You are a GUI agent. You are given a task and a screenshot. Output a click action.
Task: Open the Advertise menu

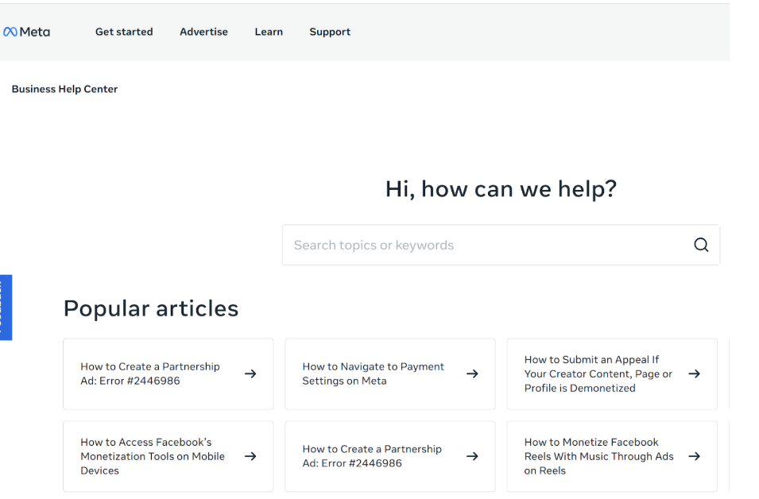(x=203, y=32)
